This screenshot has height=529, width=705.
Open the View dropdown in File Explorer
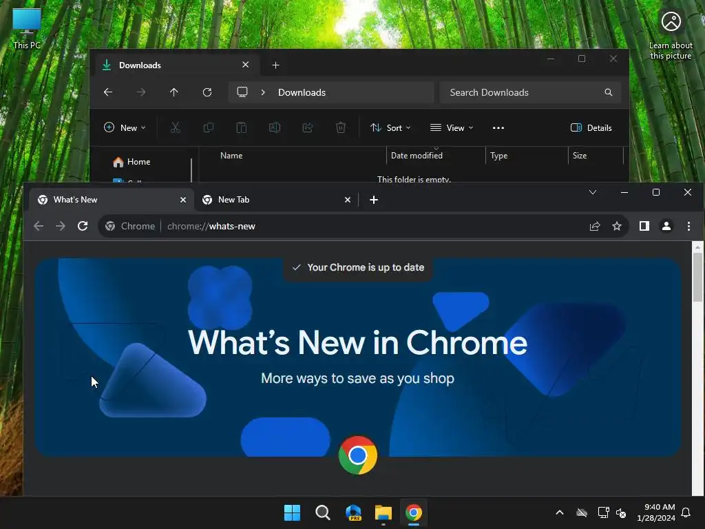452,127
